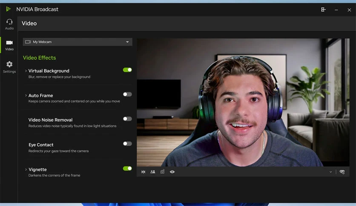Click the webcam icon in device selector

point(28,42)
